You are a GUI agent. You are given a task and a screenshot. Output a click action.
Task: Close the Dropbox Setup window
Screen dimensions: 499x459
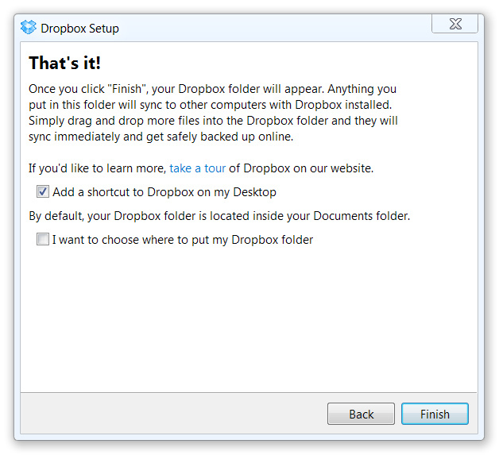[455, 24]
